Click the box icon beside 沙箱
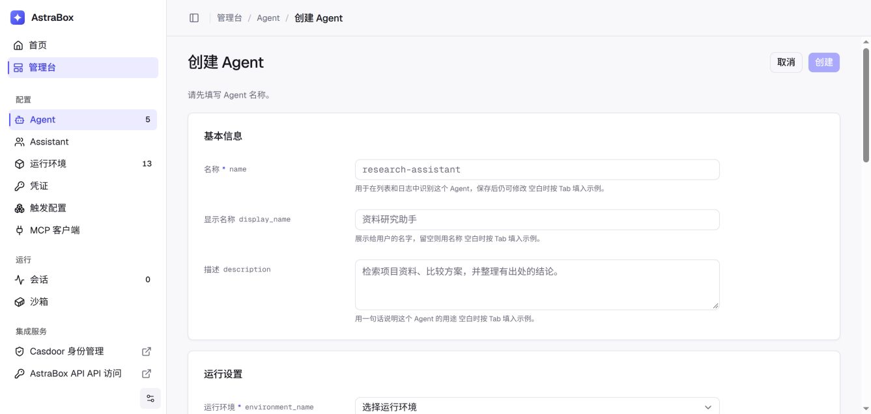 tap(20, 302)
